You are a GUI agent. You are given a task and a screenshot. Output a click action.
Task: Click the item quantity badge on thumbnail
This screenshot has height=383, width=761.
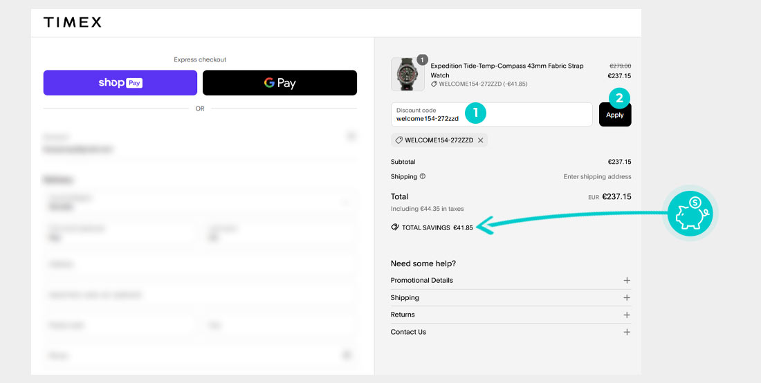pos(422,59)
